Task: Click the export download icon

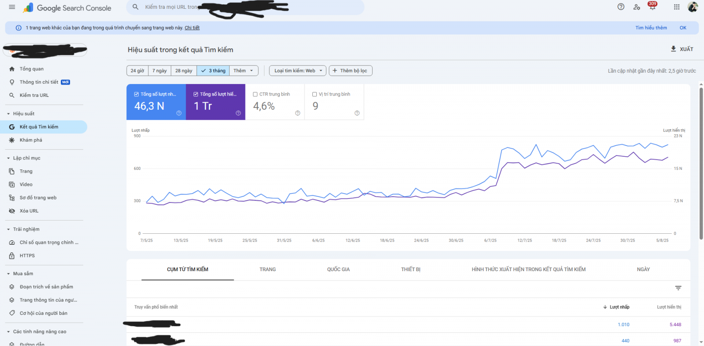Action: 673,49
